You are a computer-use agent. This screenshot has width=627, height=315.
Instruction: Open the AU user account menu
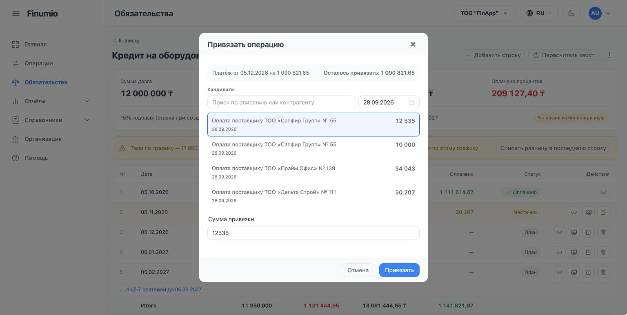tap(600, 13)
